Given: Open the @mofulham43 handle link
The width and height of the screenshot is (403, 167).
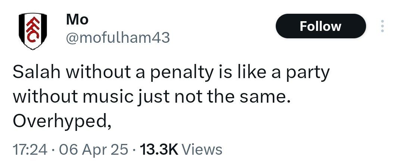Looking at the screenshot, I should pyautogui.click(x=118, y=38).
